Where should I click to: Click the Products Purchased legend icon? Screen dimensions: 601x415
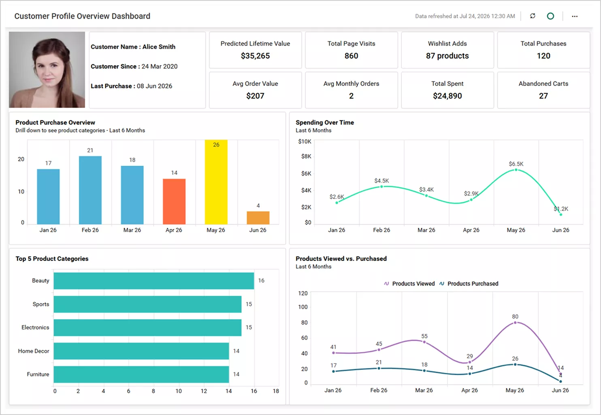click(441, 284)
